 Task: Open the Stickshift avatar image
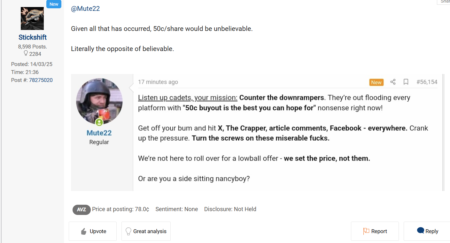click(32, 18)
